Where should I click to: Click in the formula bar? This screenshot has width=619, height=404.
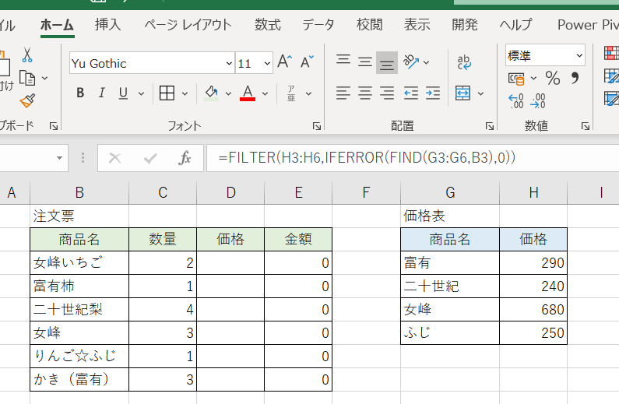[413, 158]
